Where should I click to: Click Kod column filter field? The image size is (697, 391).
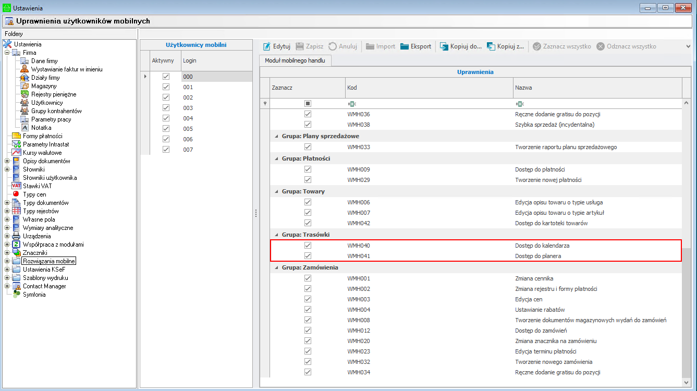point(429,104)
